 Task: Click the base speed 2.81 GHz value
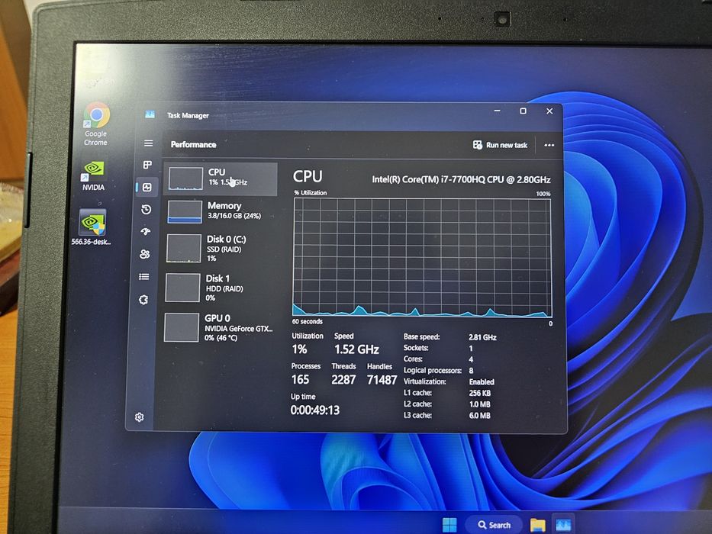point(482,337)
